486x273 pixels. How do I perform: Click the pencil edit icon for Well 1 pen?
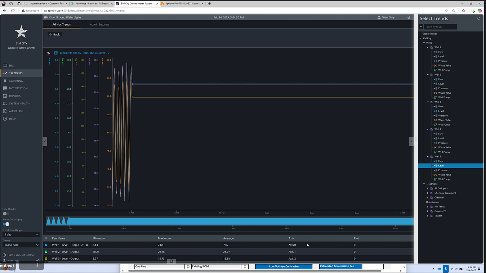83,245
